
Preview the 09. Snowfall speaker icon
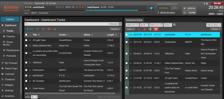(30, 81)
